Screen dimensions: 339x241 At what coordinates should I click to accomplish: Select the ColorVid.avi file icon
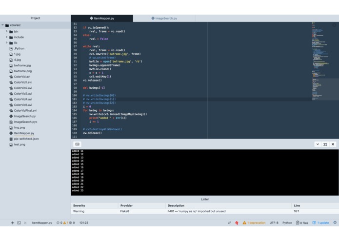tap(11, 77)
